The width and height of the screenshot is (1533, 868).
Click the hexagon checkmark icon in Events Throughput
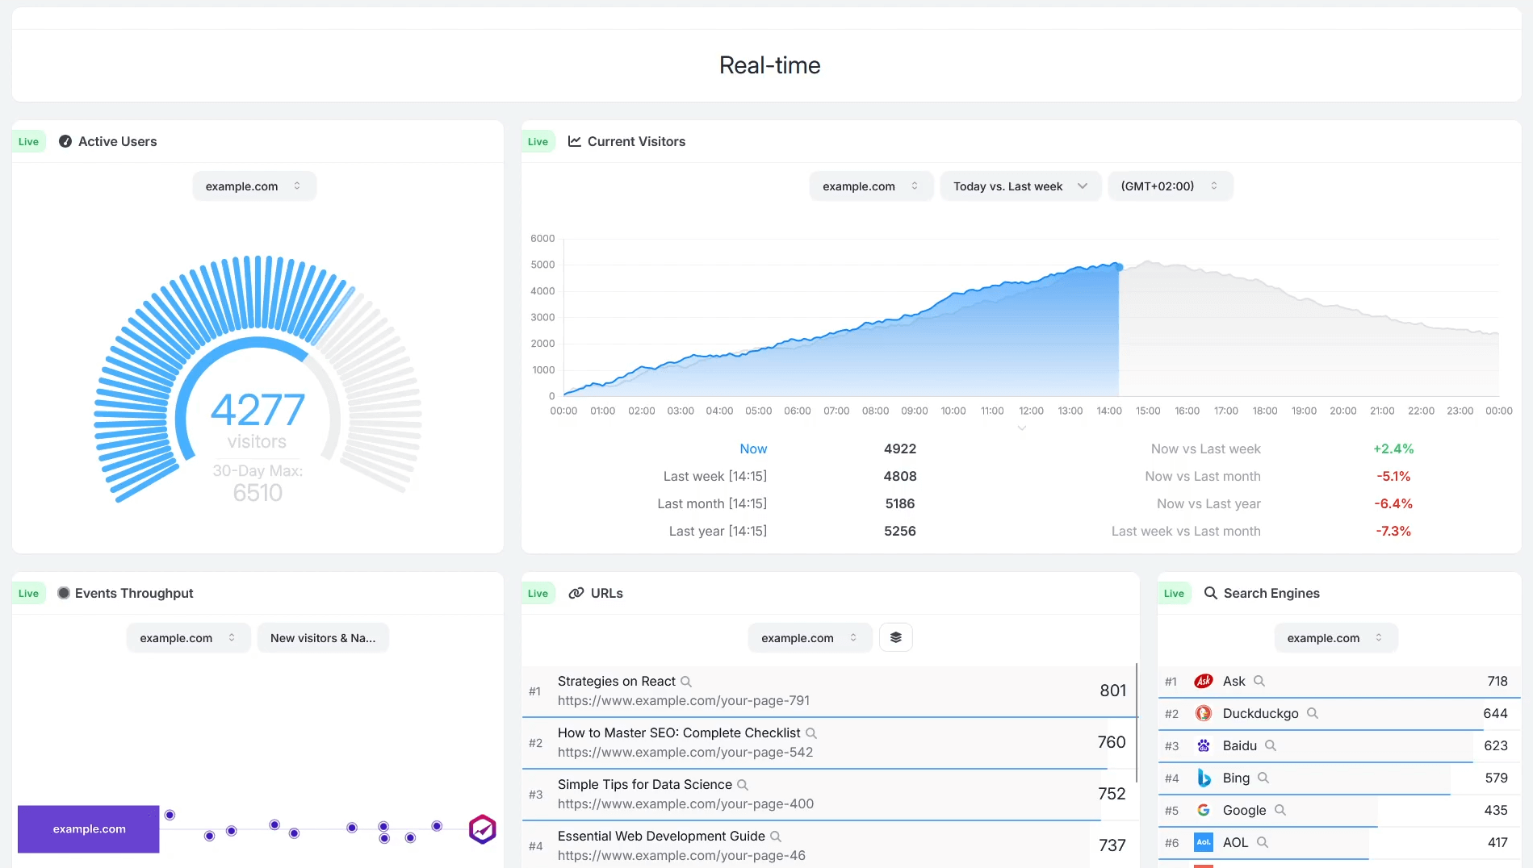(483, 828)
